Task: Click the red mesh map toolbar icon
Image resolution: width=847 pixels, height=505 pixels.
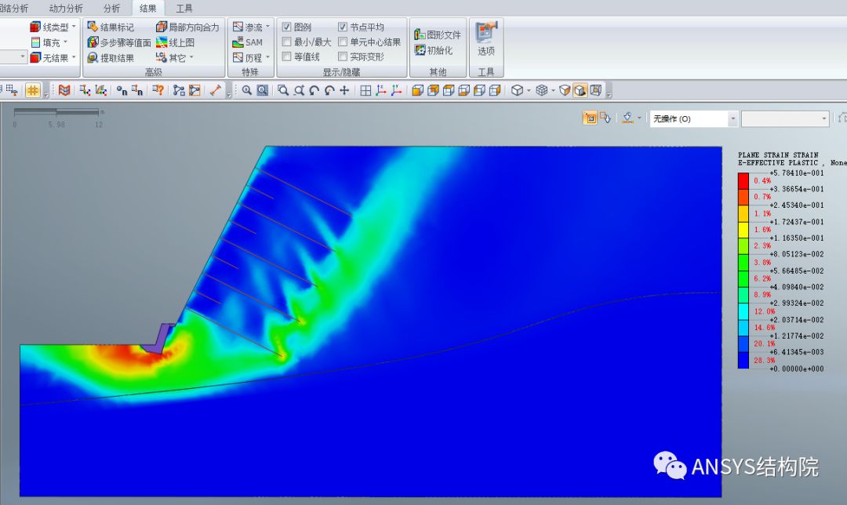Action: [64, 90]
